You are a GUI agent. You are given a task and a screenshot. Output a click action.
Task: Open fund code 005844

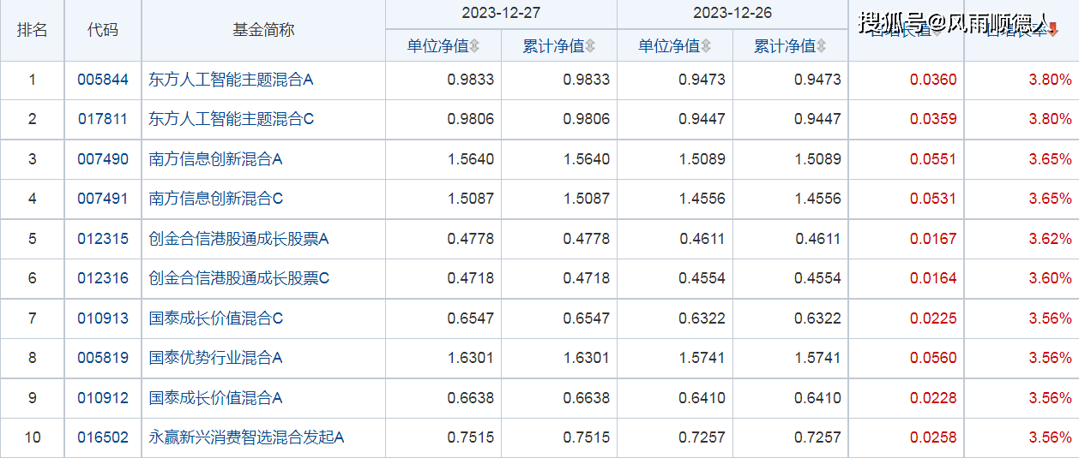coord(103,80)
